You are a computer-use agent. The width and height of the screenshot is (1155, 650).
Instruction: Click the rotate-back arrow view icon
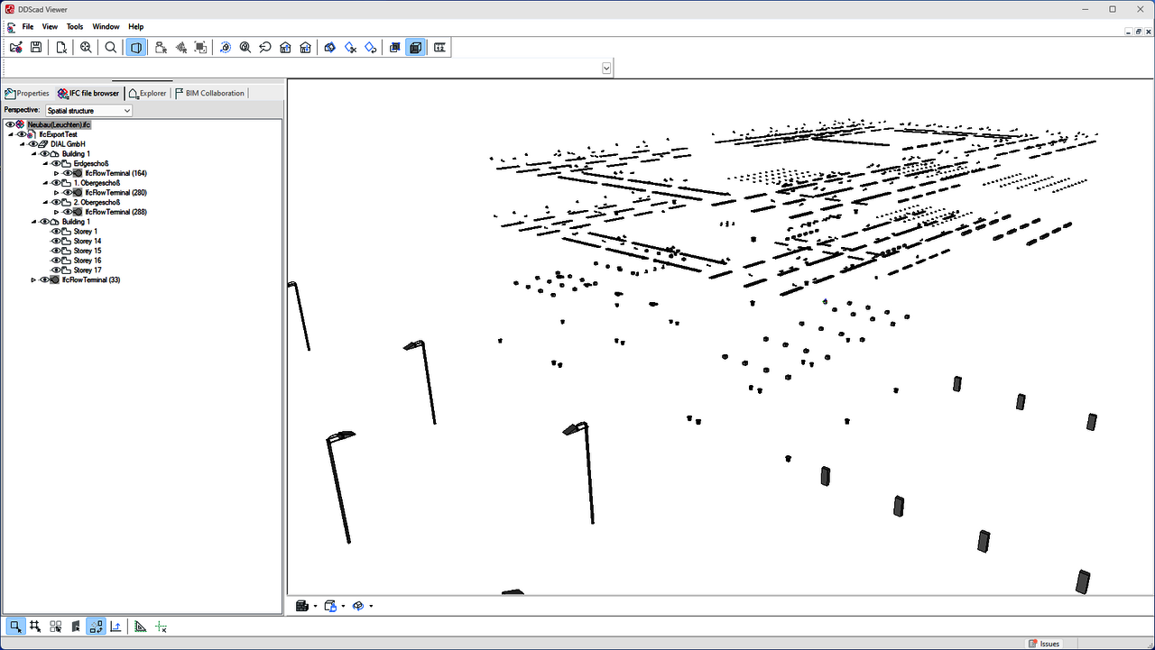[x=265, y=48]
